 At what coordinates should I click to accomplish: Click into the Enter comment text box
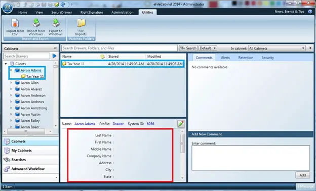[251, 158]
